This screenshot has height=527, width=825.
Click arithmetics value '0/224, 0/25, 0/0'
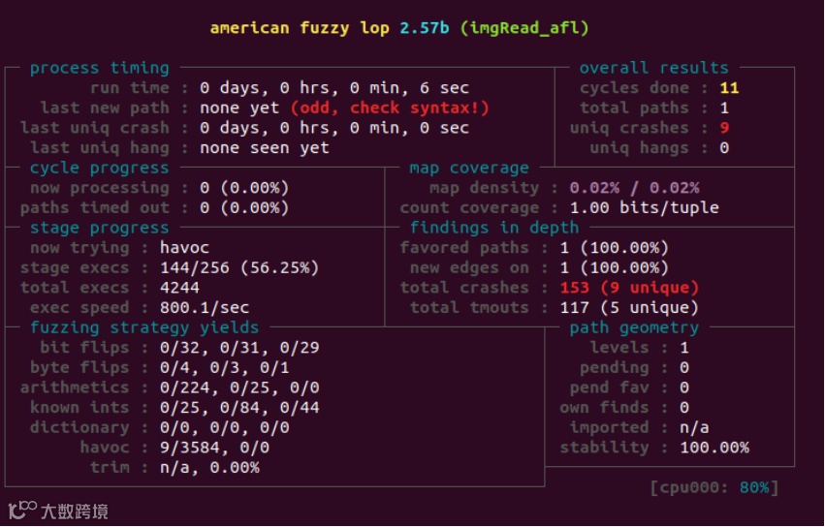239,387
